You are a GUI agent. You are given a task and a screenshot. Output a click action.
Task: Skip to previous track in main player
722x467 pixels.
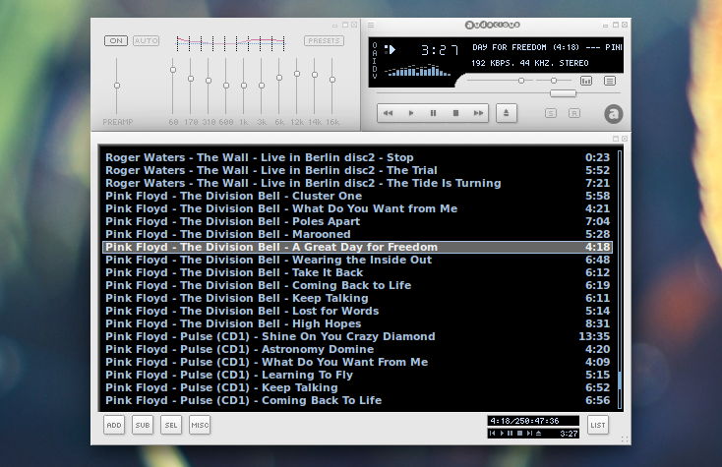coord(389,113)
